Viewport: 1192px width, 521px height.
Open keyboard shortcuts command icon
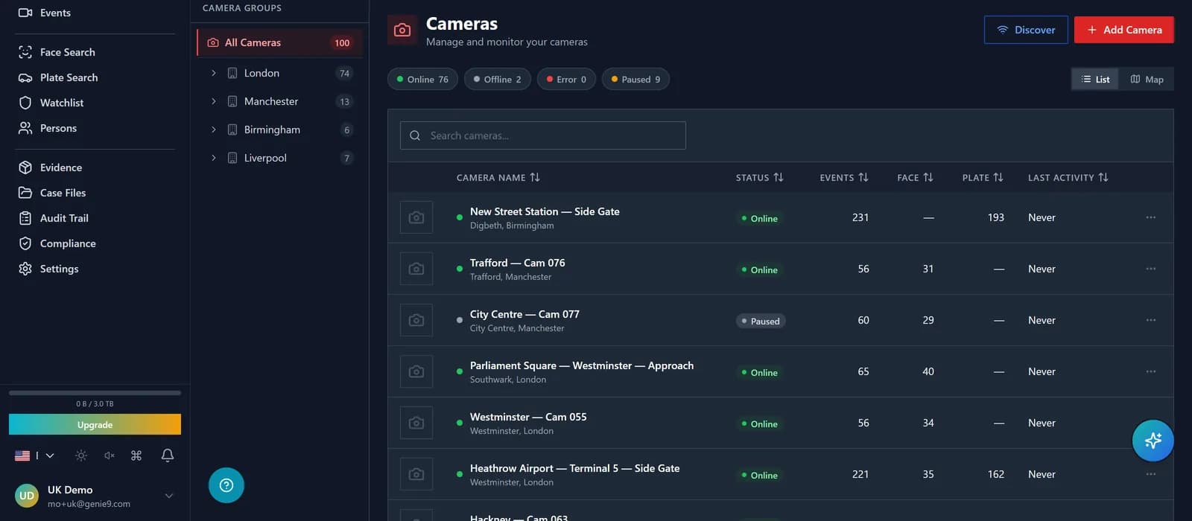[x=136, y=456]
